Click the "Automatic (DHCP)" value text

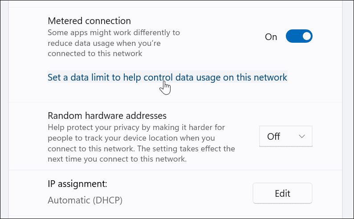(85, 200)
